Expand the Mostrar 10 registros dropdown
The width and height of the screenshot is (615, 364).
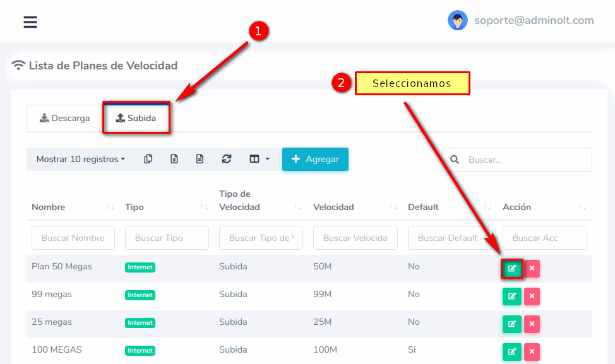pyautogui.click(x=80, y=159)
